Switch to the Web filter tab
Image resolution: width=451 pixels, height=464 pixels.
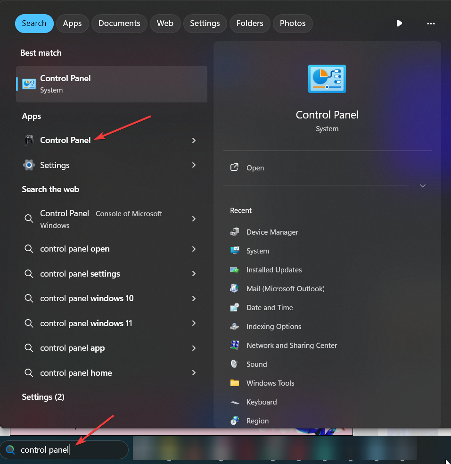point(165,24)
